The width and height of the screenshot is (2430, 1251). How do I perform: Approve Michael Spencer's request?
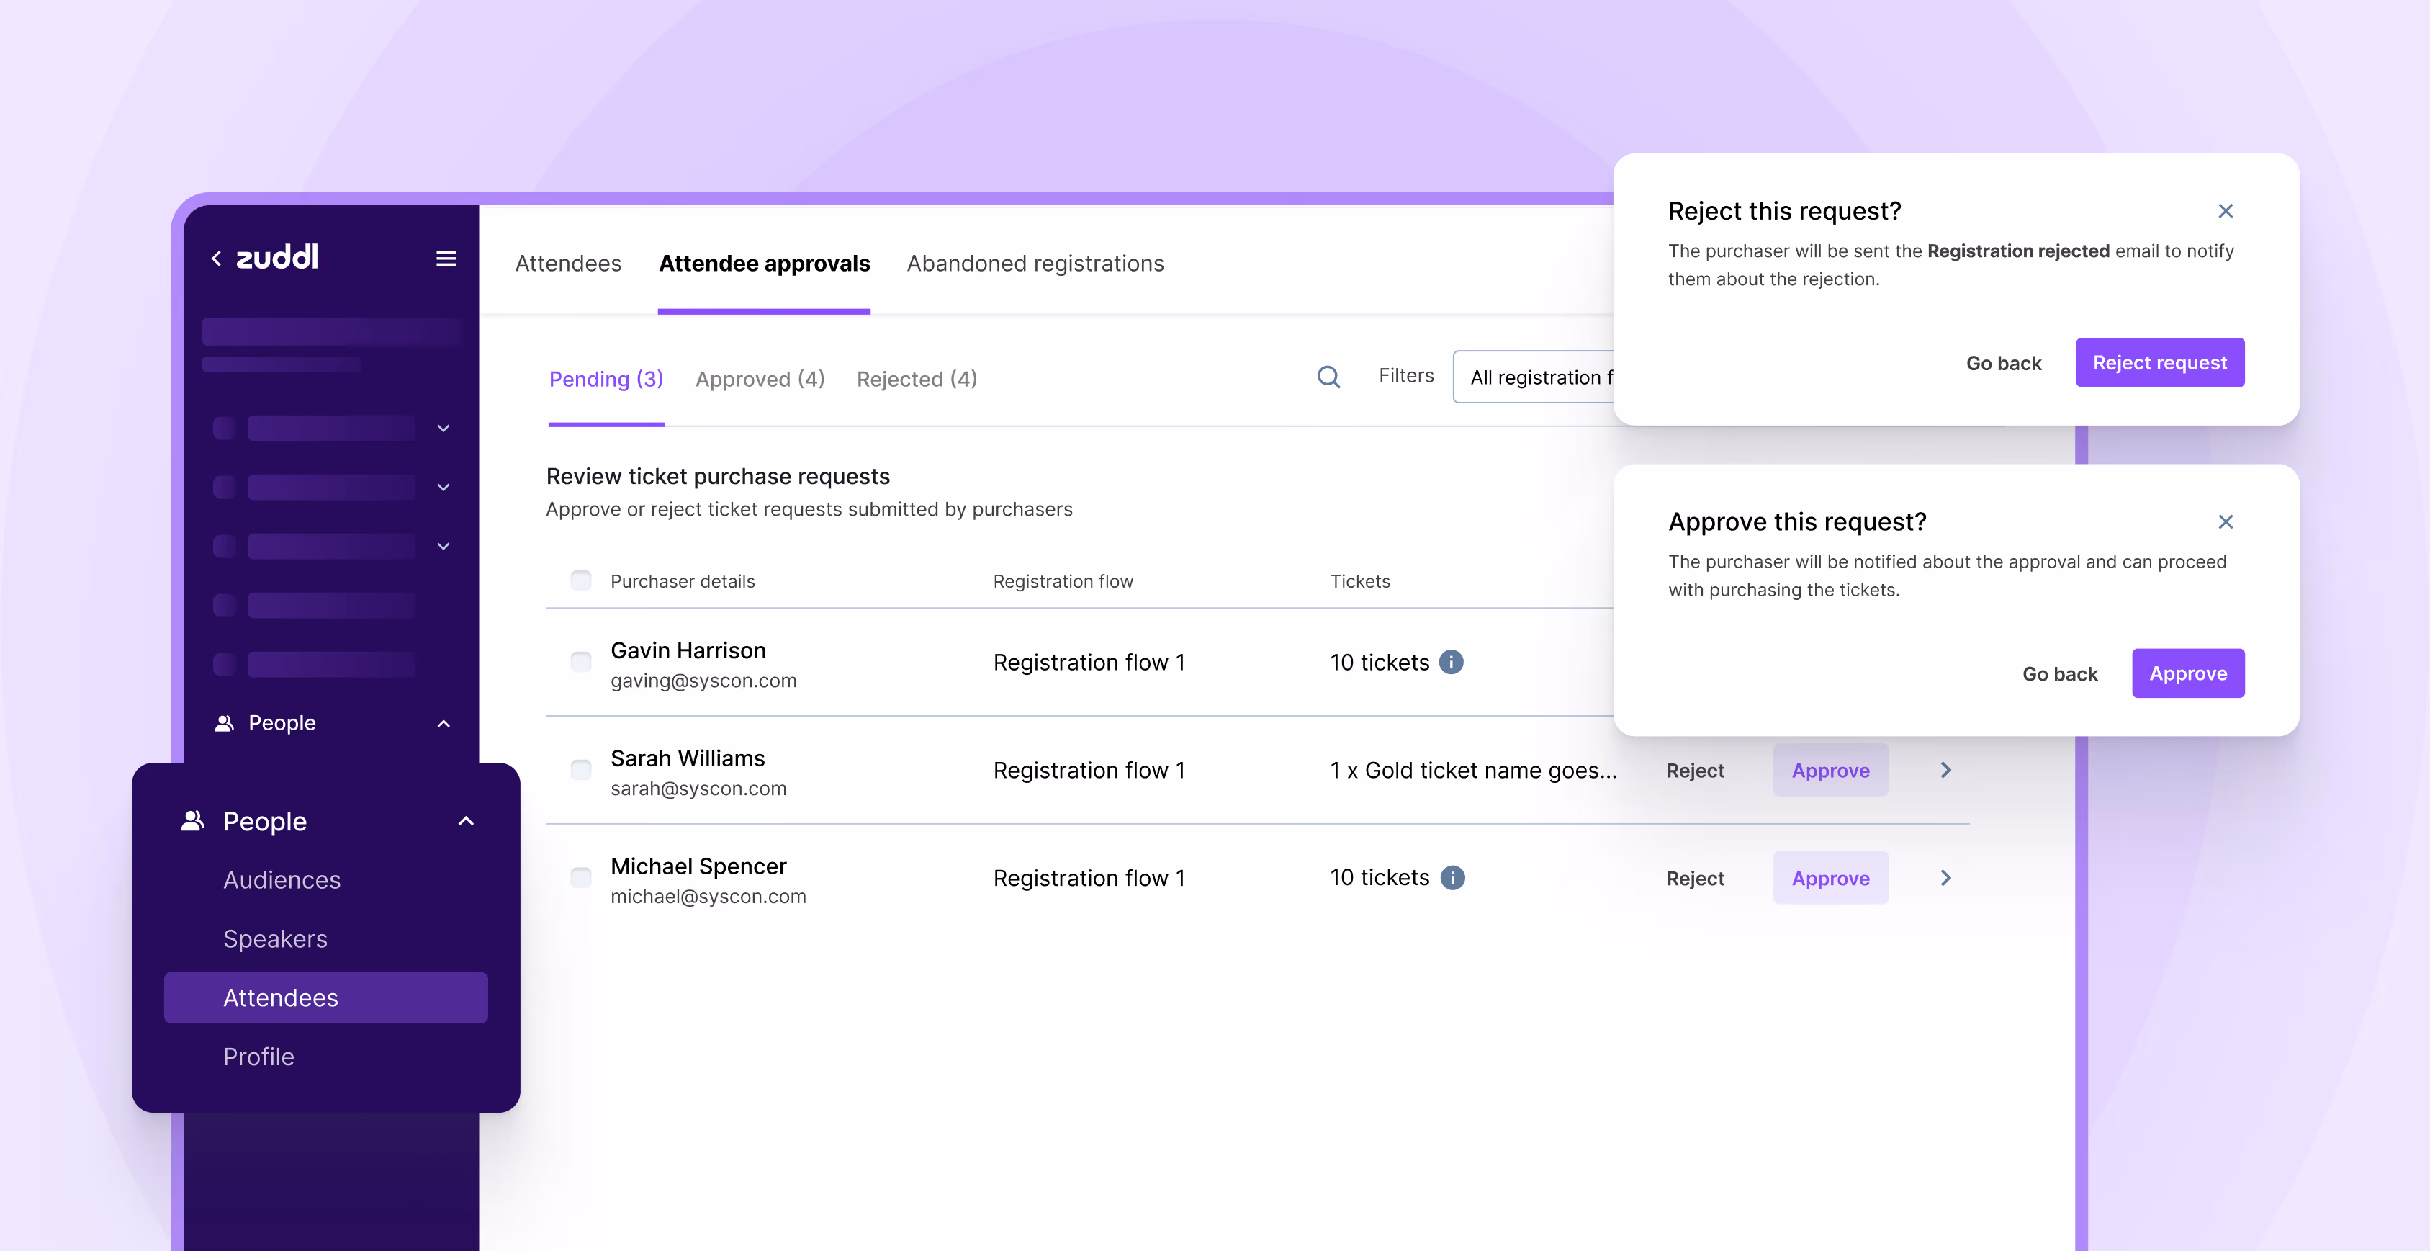click(1830, 879)
